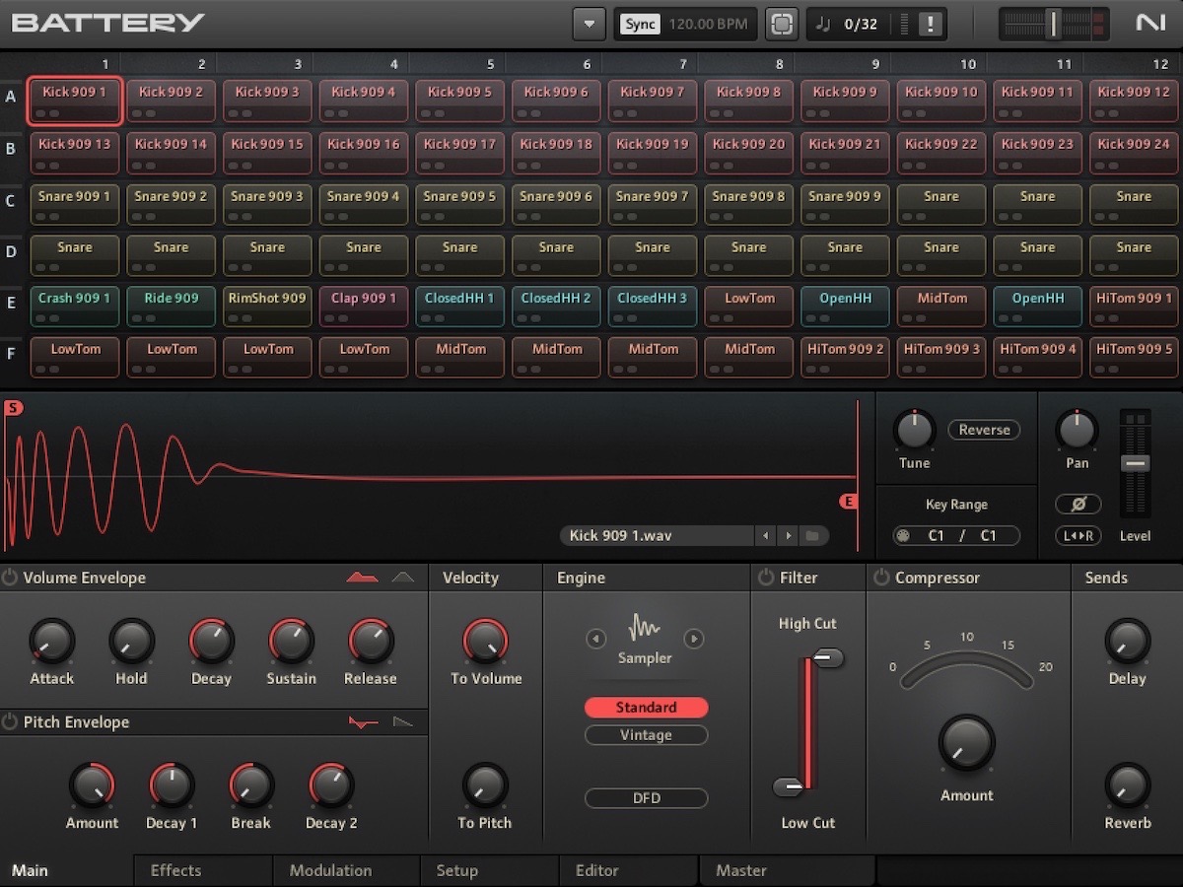Select the second Pitch Envelope shape icon
Image resolution: width=1183 pixels, height=887 pixels.
click(403, 722)
